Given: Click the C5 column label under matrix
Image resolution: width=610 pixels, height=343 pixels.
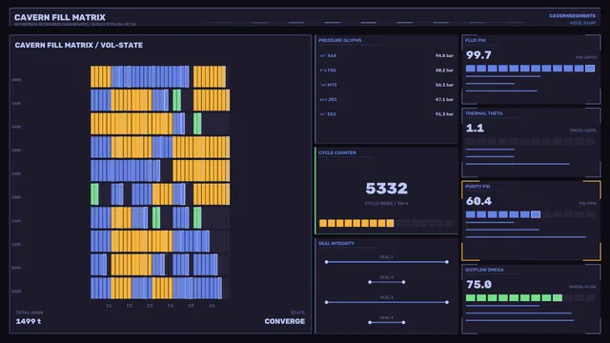Looking at the screenshot, I should pyautogui.click(x=191, y=306).
